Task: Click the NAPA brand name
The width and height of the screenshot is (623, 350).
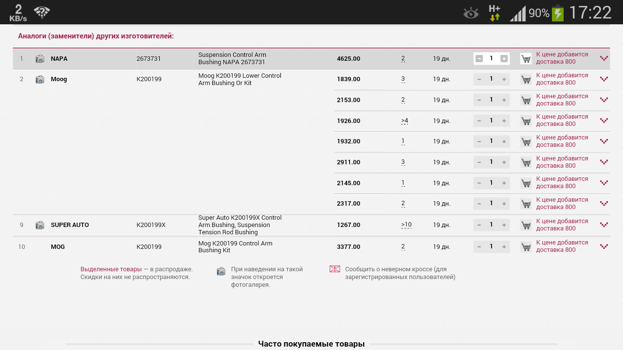Action: coord(59,59)
